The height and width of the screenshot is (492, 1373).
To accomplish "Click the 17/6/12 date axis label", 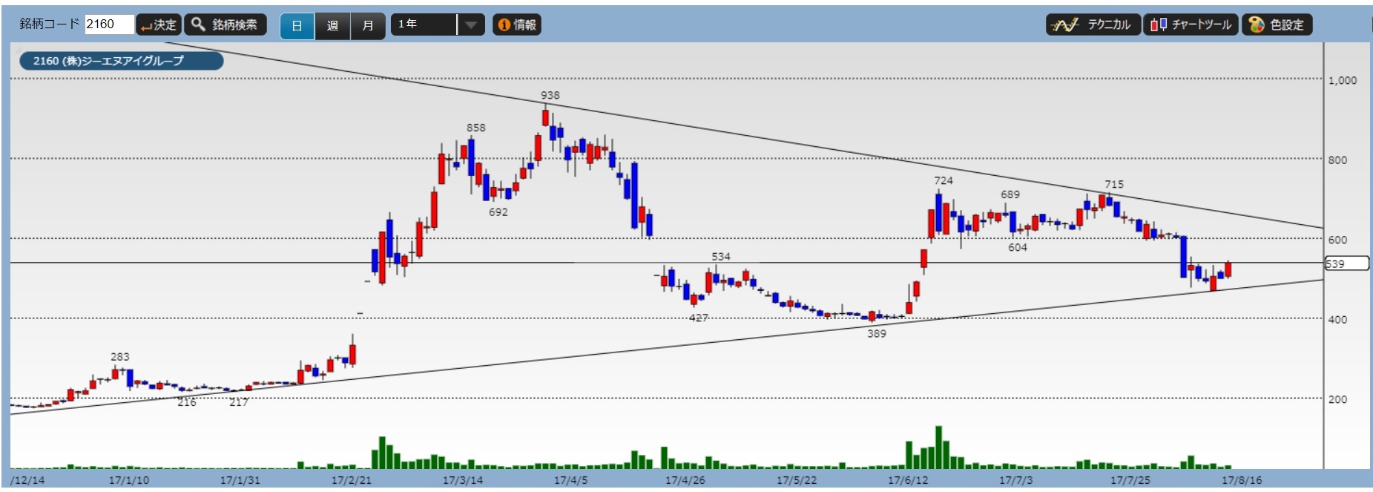I will pos(908,480).
